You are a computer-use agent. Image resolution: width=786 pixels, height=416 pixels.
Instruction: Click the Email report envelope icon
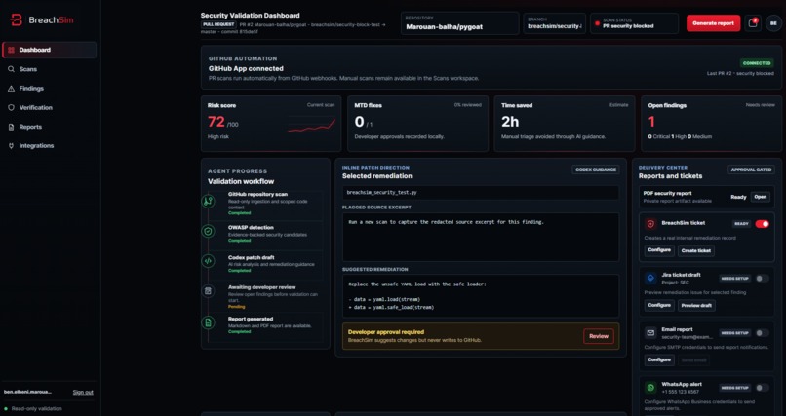tap(650, 332)
